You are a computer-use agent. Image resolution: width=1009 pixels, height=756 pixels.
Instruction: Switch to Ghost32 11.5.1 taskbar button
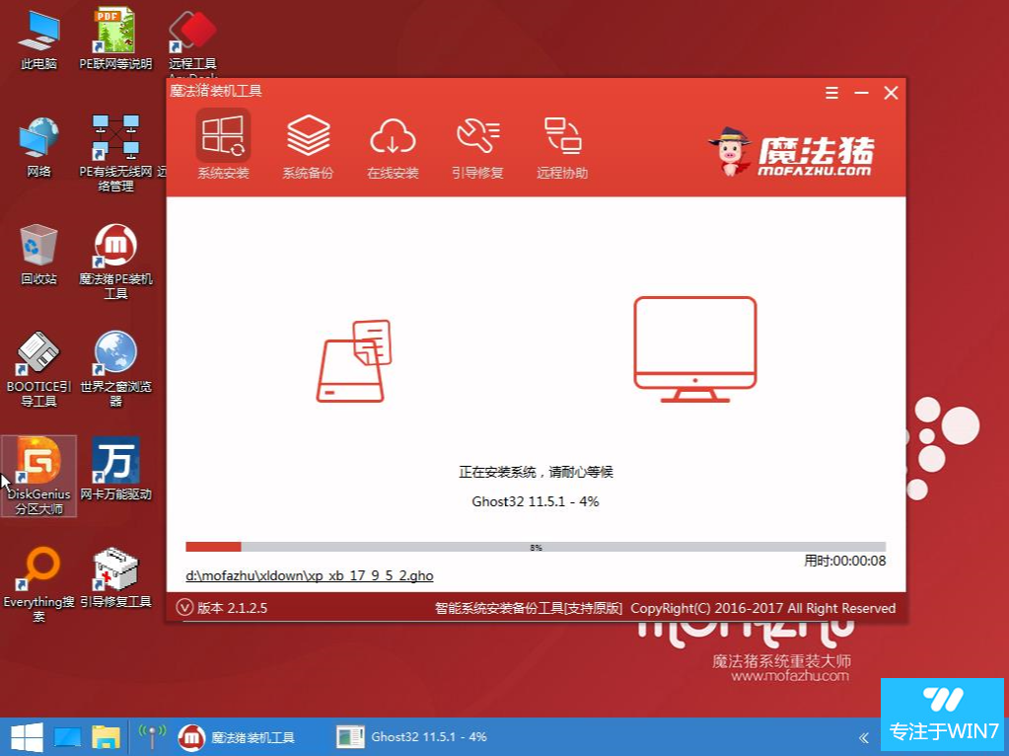[x=412, y=737]
